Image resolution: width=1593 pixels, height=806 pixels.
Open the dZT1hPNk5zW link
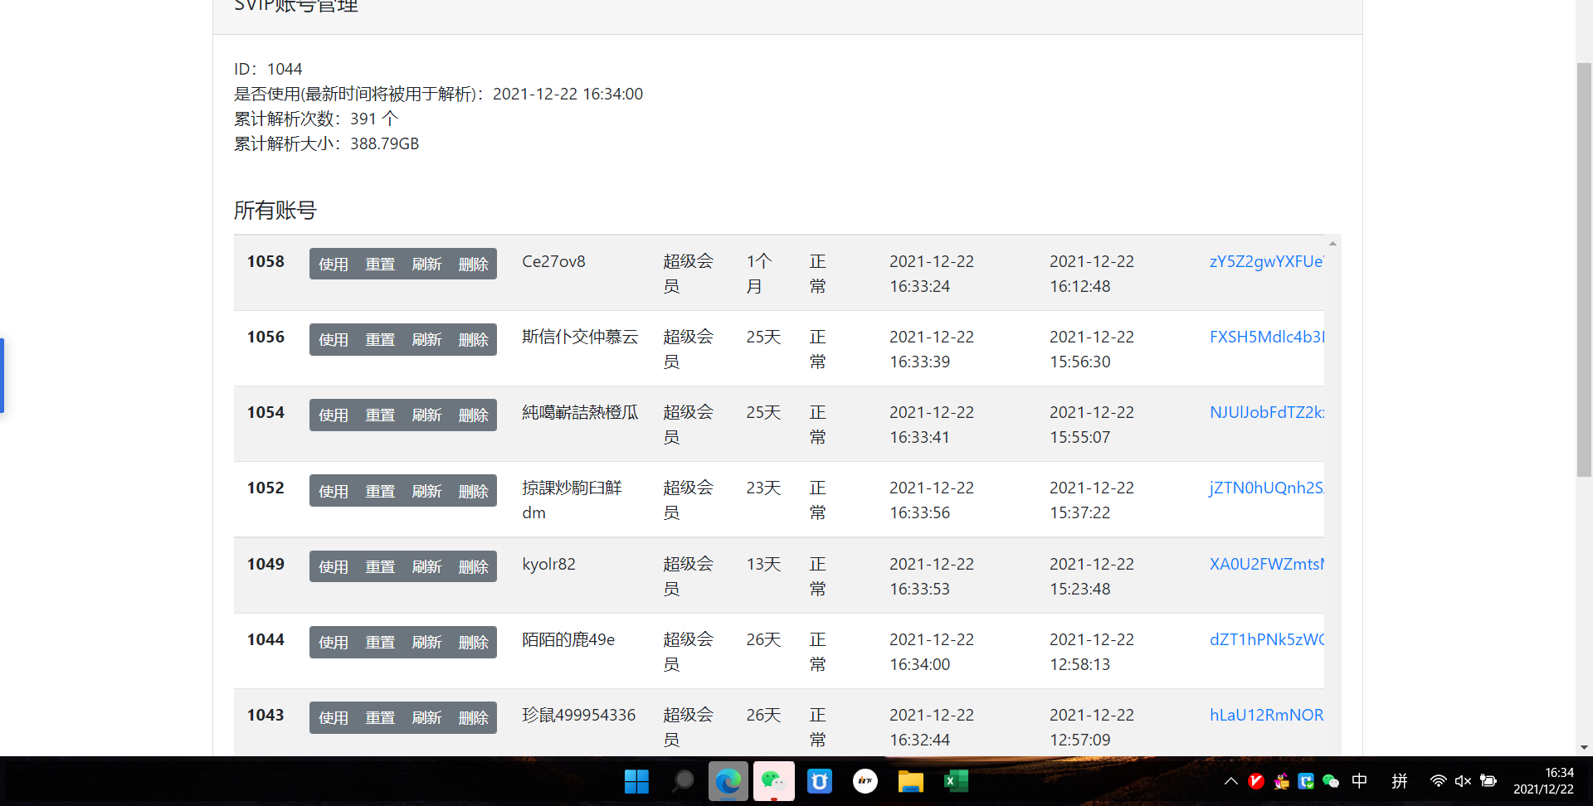[x=1267, y=639]
